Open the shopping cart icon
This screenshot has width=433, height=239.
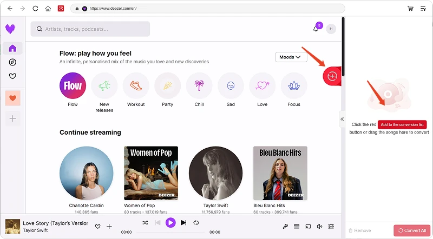click(x=410, y=9)
